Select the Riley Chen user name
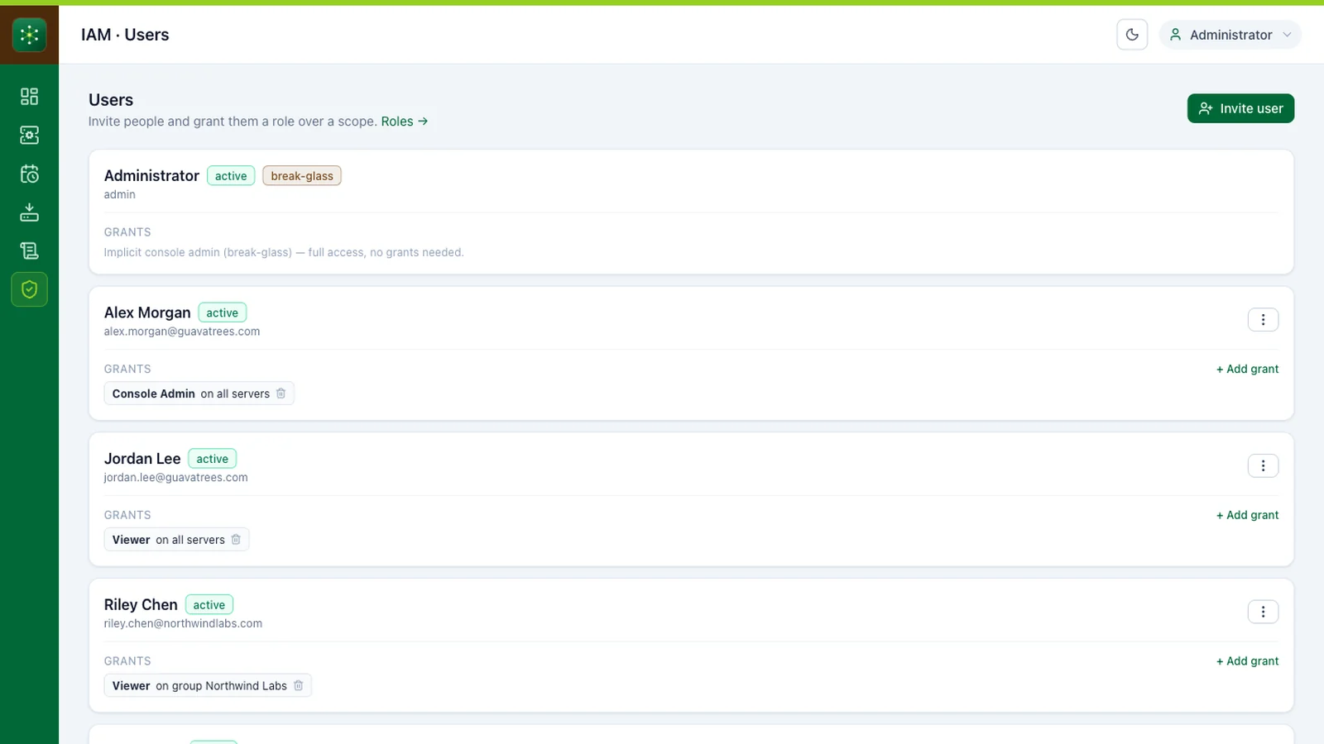 pos(141,605)
